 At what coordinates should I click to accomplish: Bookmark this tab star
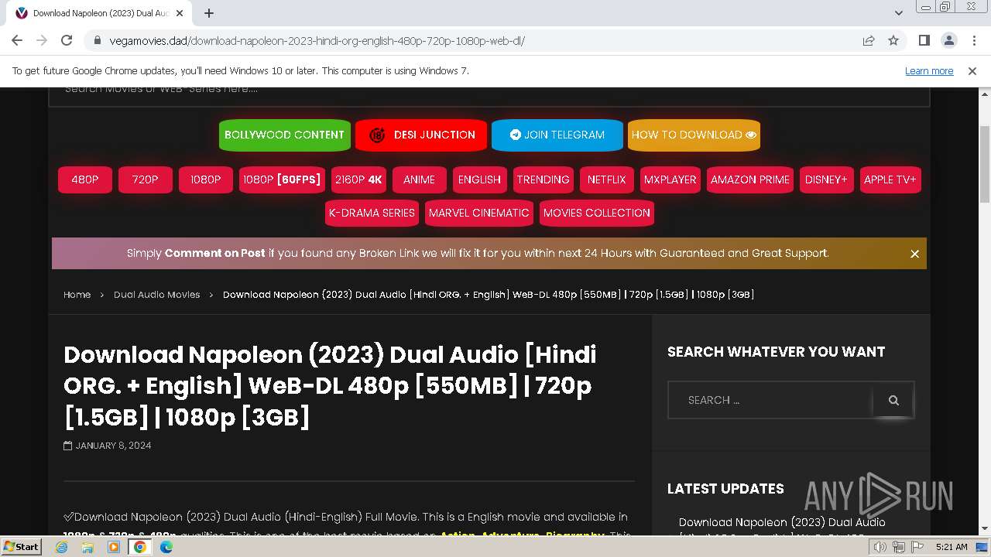click(893, 40)
